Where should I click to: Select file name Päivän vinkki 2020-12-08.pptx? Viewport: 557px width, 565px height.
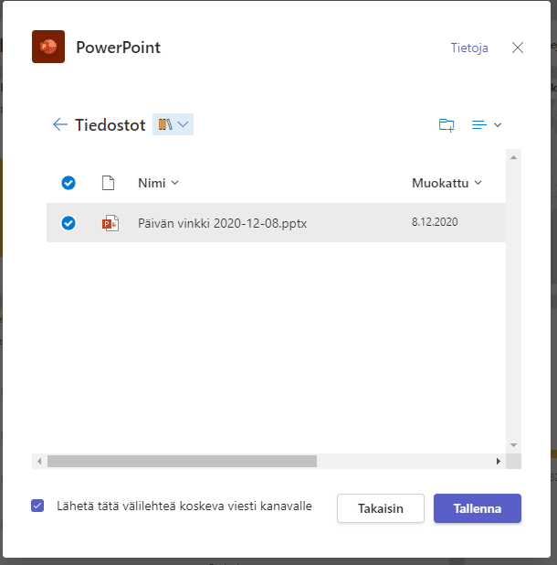223,223
